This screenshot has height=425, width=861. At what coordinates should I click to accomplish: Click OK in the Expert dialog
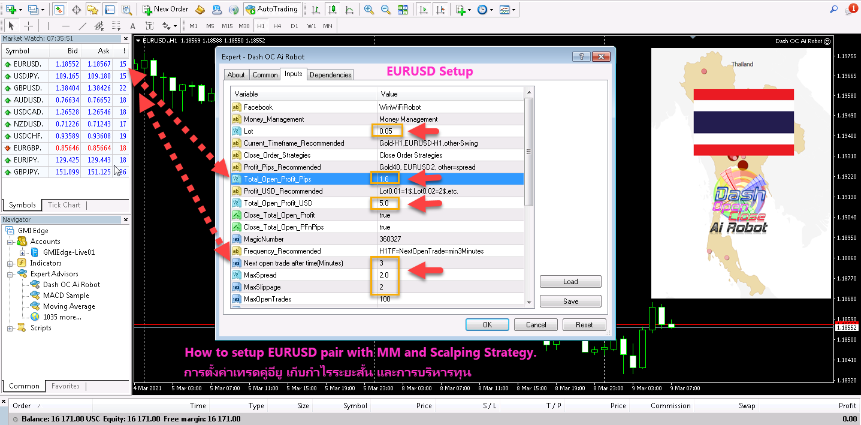pos(488,324)
